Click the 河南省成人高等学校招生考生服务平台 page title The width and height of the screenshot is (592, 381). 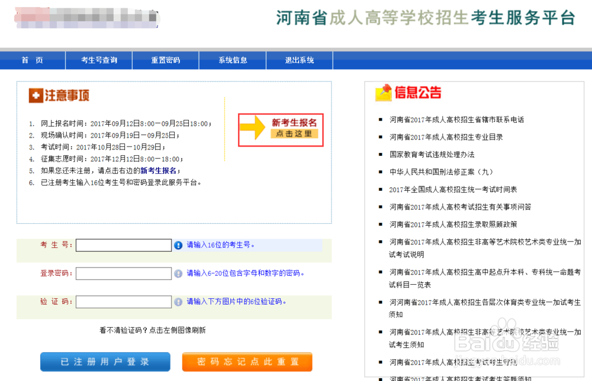coord(426,18)
